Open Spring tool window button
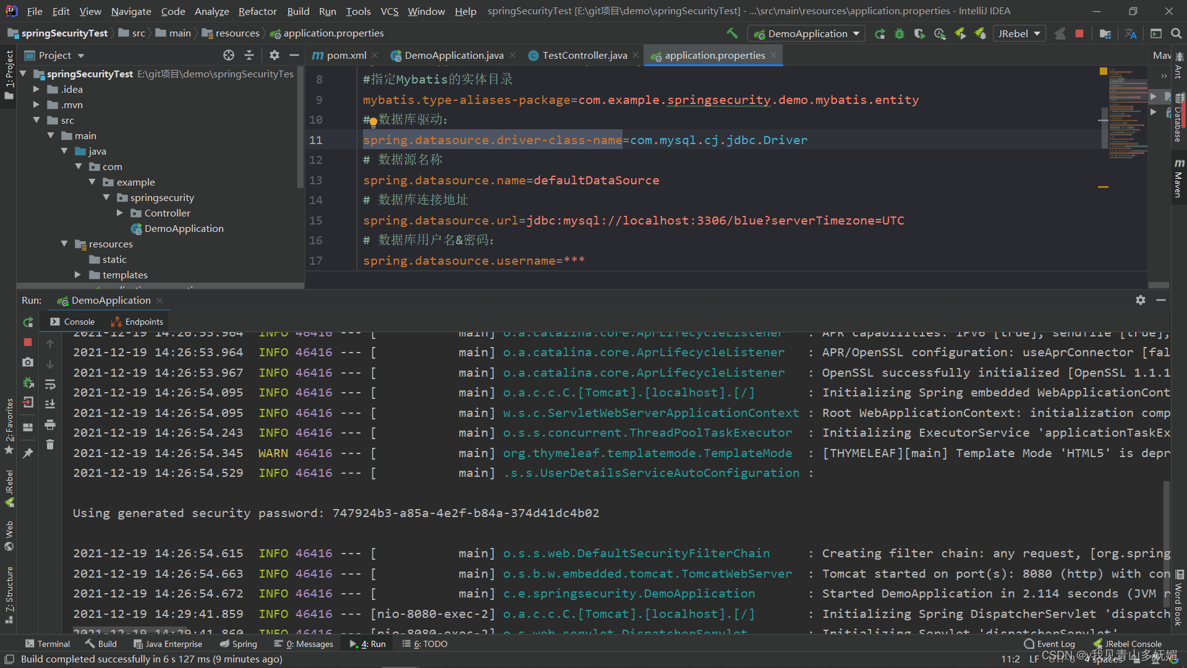This screenshot has width=1187, height=668. point(239,644)
